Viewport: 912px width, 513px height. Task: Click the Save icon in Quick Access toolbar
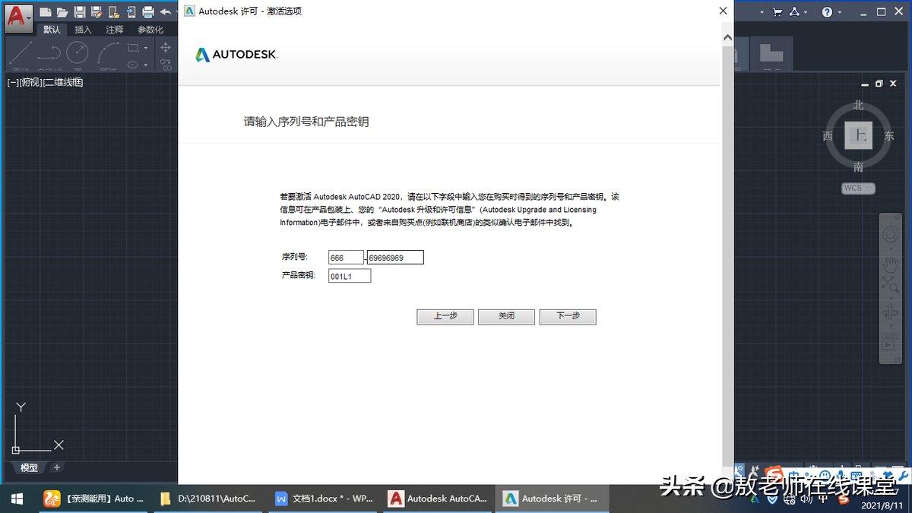point(81,11)
